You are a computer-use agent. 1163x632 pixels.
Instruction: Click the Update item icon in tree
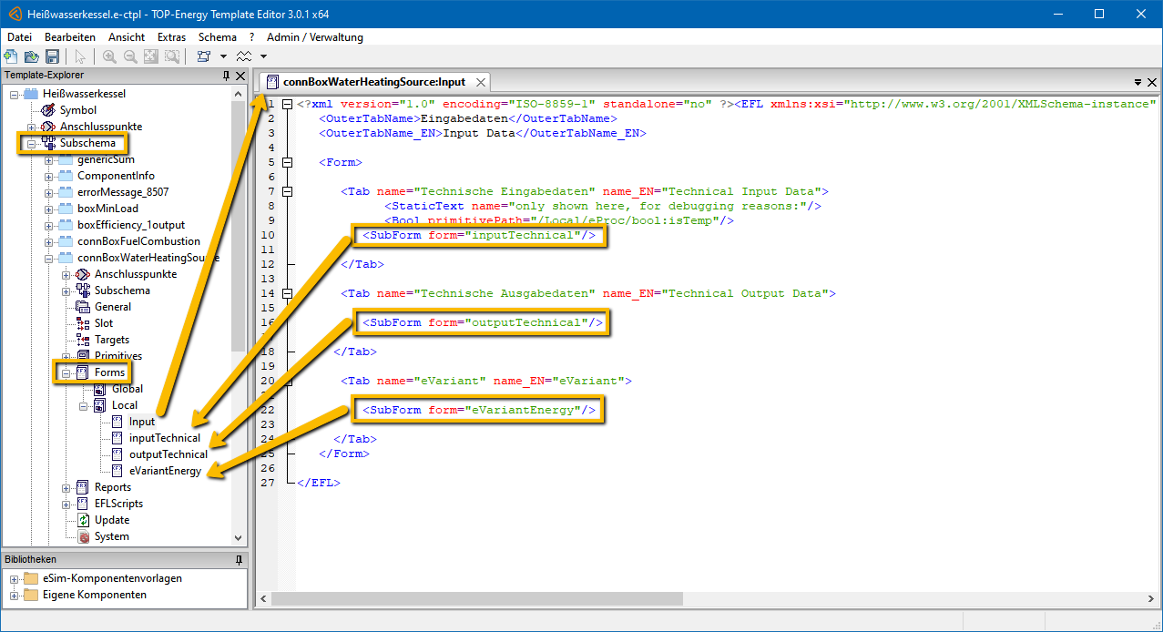click(x=84, y=520)
